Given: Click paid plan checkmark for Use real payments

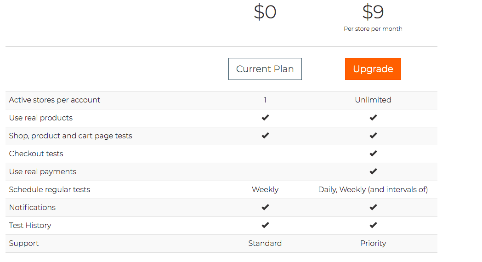Looking at the screenshot, I should point(373,171).
